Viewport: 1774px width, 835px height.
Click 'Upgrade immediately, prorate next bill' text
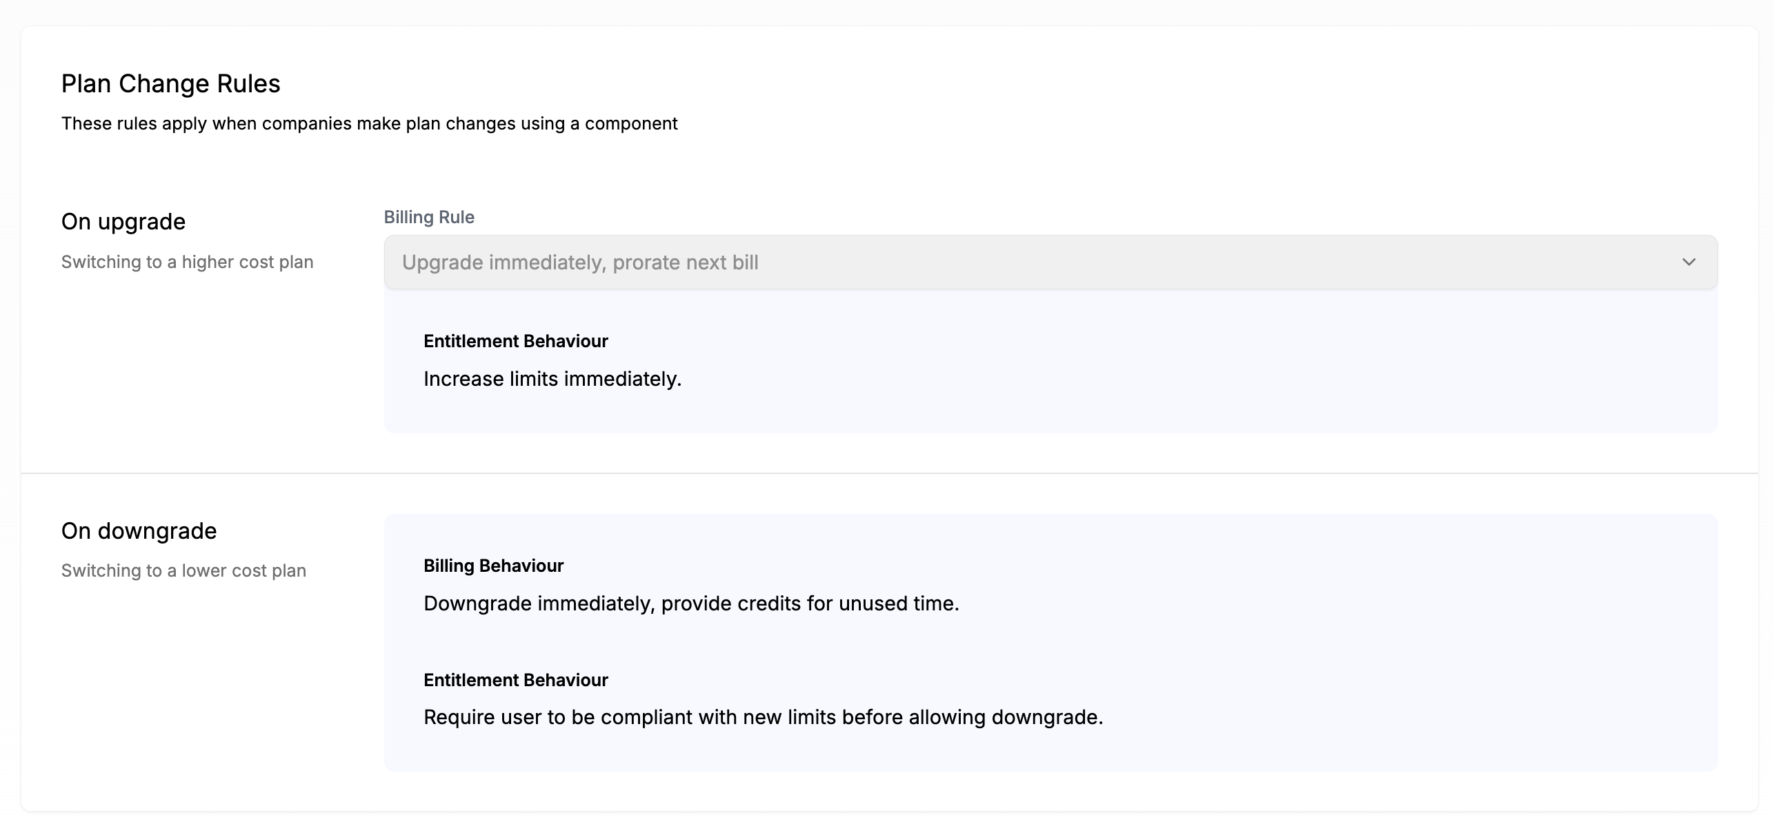[x=579, y=262]
